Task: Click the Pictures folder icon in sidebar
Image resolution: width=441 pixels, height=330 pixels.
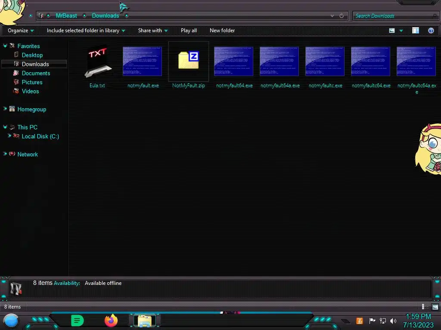Action: [16, 82]
